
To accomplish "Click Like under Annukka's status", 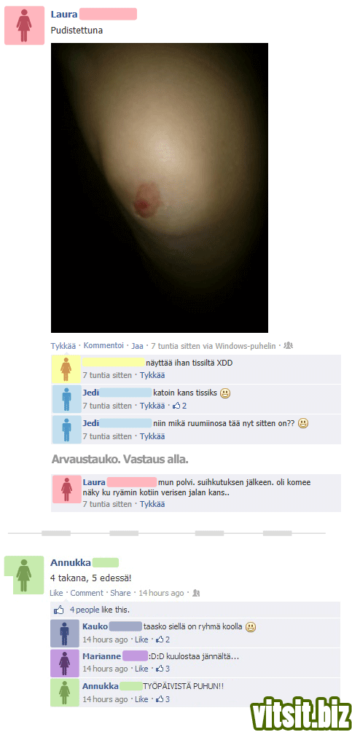I will click(56, 593).
